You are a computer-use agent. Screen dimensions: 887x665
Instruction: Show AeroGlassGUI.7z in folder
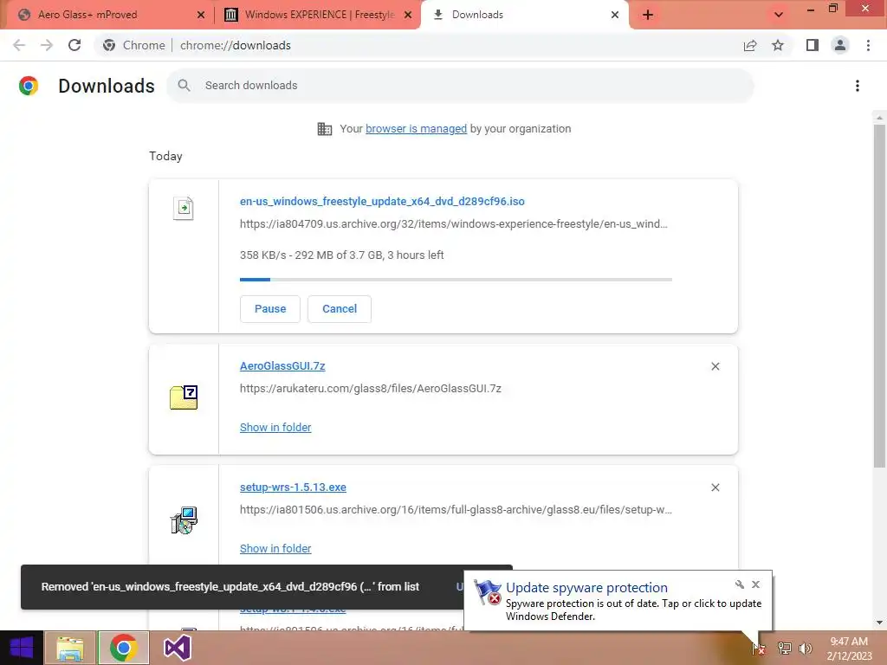click(275, 428)
